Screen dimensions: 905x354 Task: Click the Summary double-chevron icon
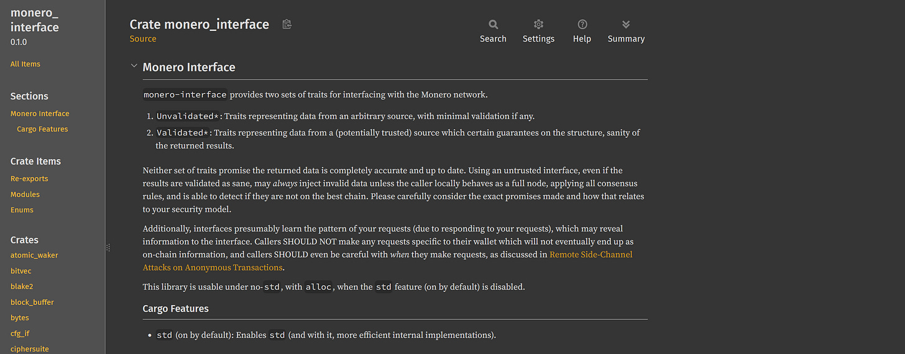click(x=626, y=25)
